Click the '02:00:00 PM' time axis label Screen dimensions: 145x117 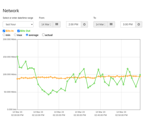coord(17,115)
